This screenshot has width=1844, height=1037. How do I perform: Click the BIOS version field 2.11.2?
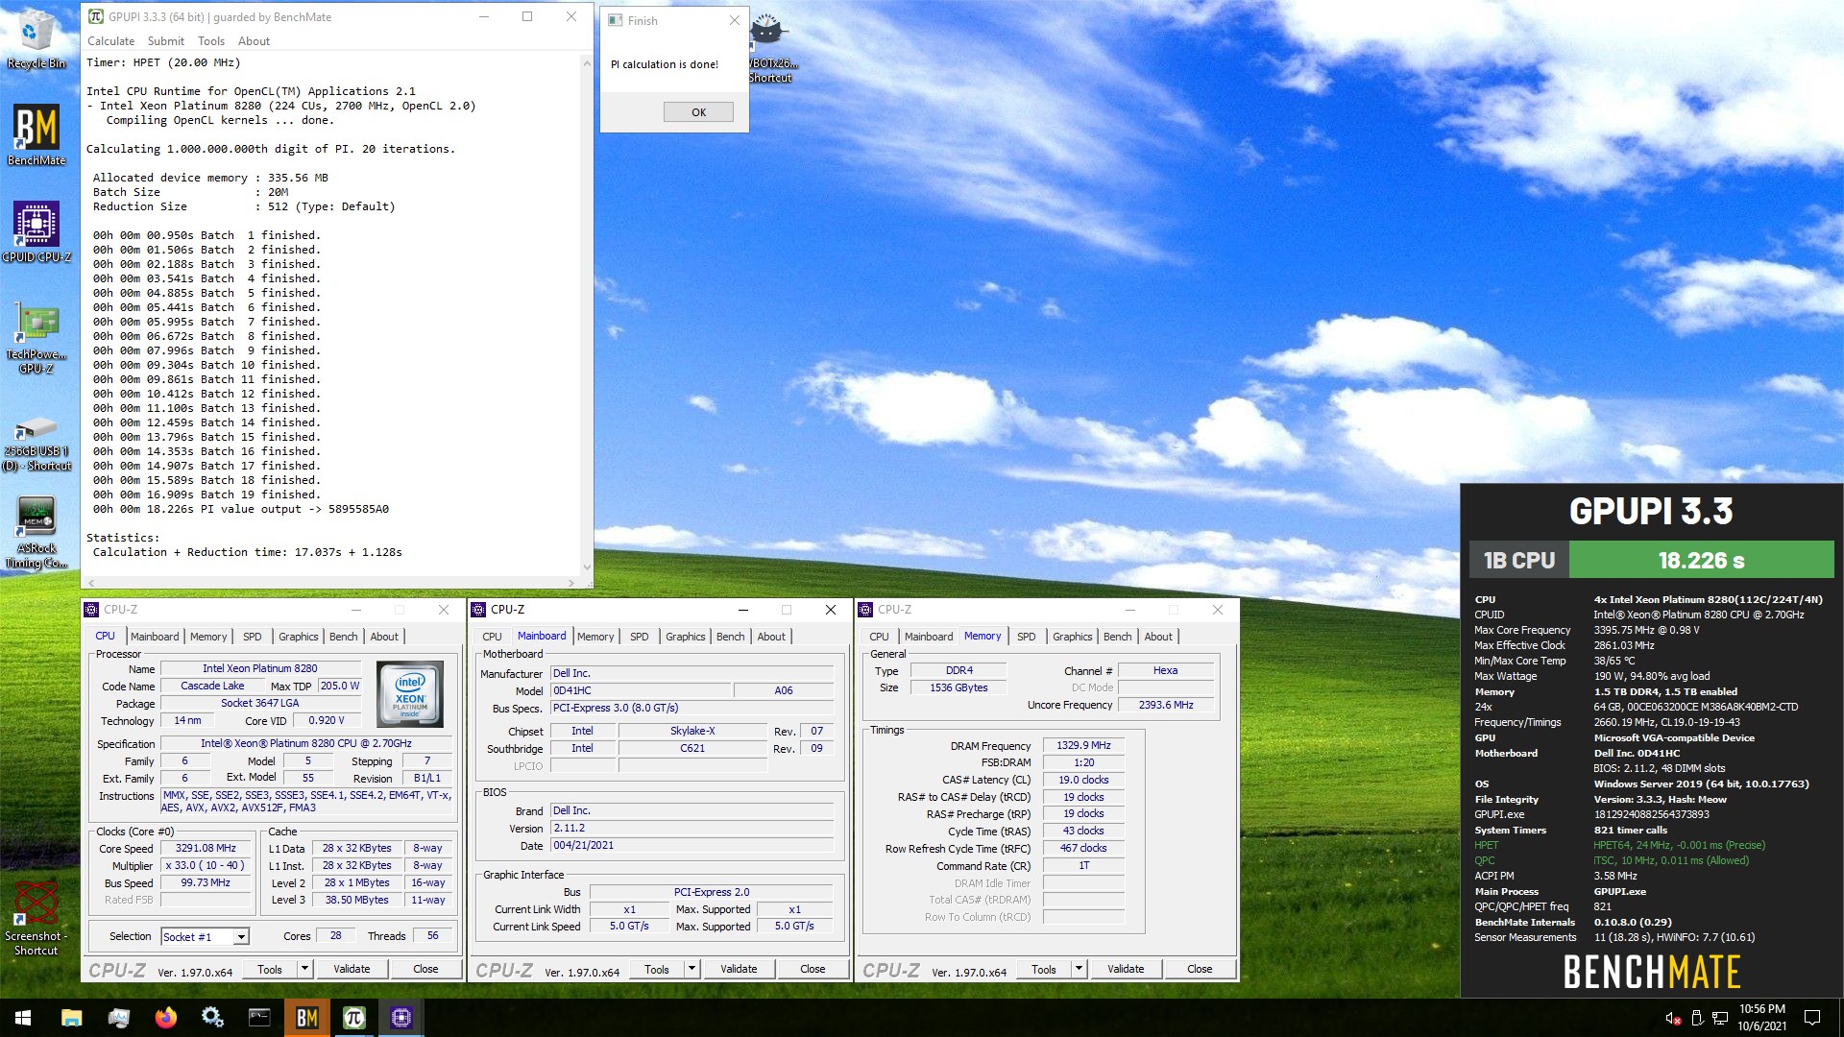coord(691,829)
